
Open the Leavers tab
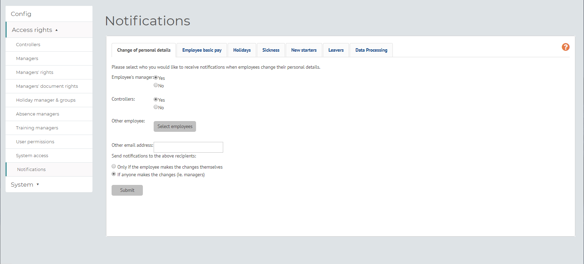click(x=336, y=50)
